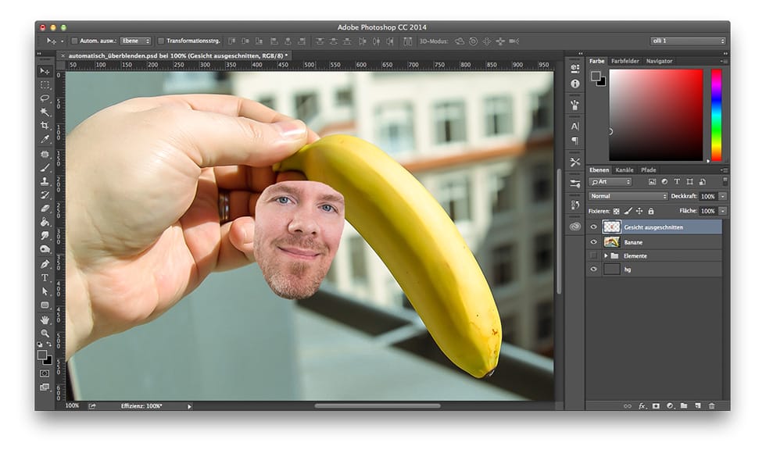Open the Normal blend mode dropdown
The height and width of the screenshot is (457, 766).
628,196
